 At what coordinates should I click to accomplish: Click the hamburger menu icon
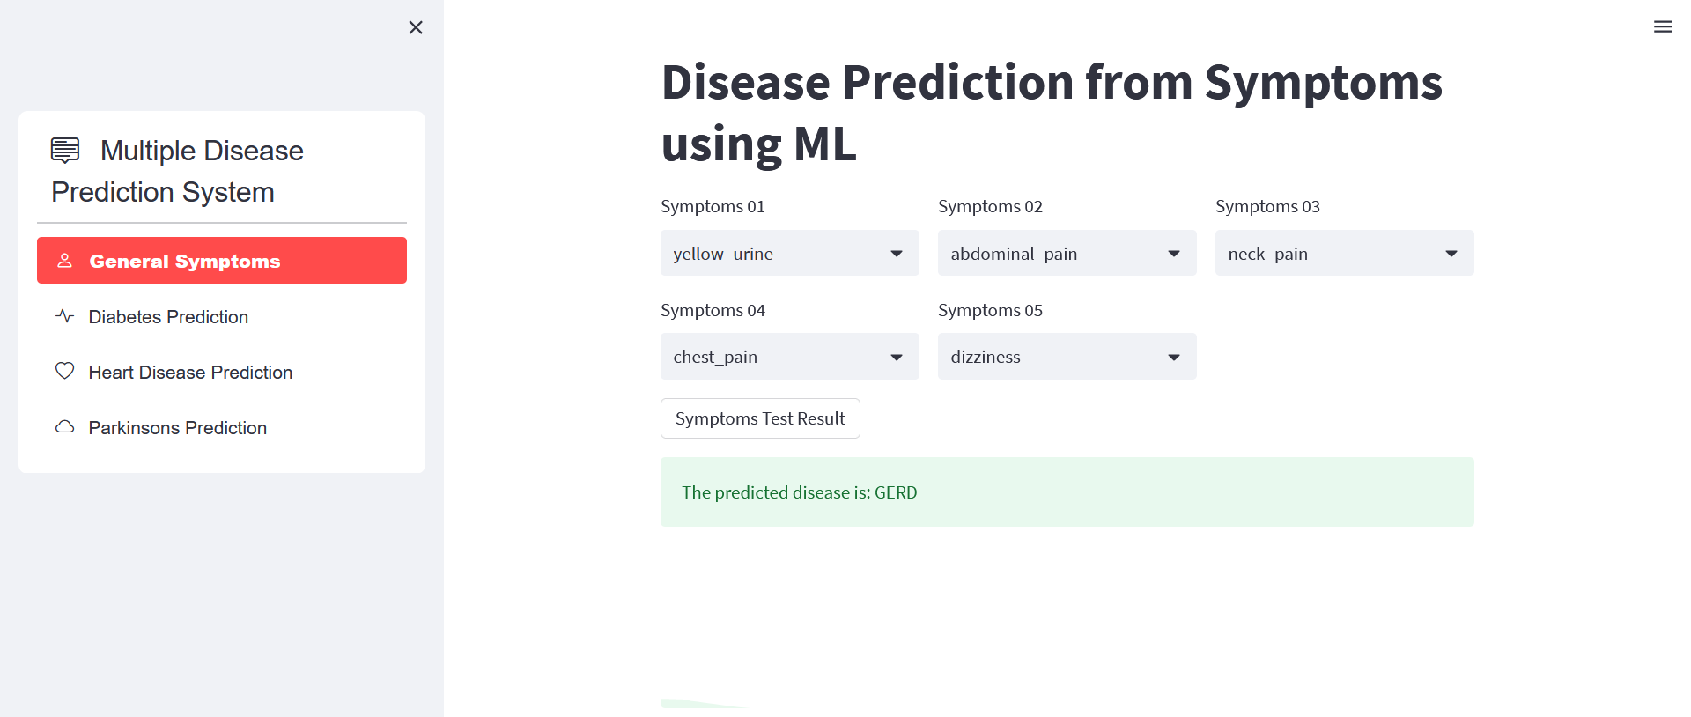pyautogui.click(x=1662, y=27)
